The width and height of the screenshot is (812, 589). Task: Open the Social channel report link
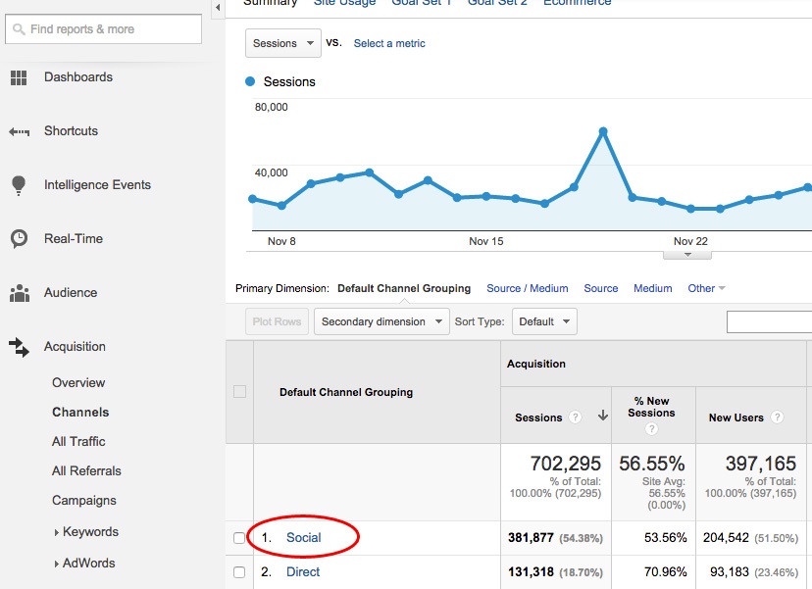coord(304,537)
